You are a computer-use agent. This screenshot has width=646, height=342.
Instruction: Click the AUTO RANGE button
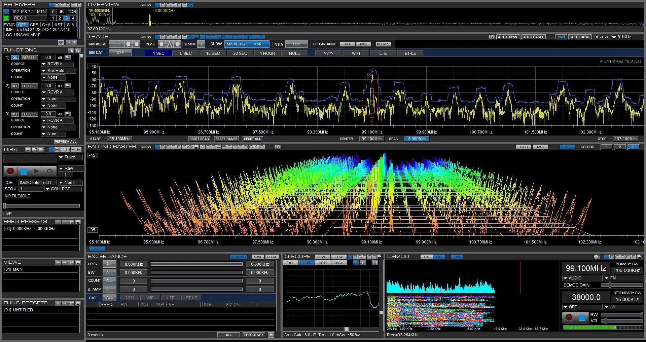point(534,37)
